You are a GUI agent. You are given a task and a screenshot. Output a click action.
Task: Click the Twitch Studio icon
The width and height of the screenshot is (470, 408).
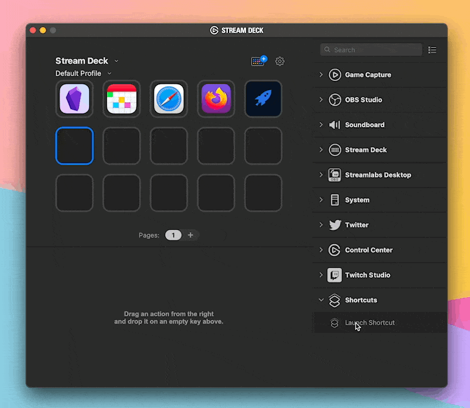(334, 275)
